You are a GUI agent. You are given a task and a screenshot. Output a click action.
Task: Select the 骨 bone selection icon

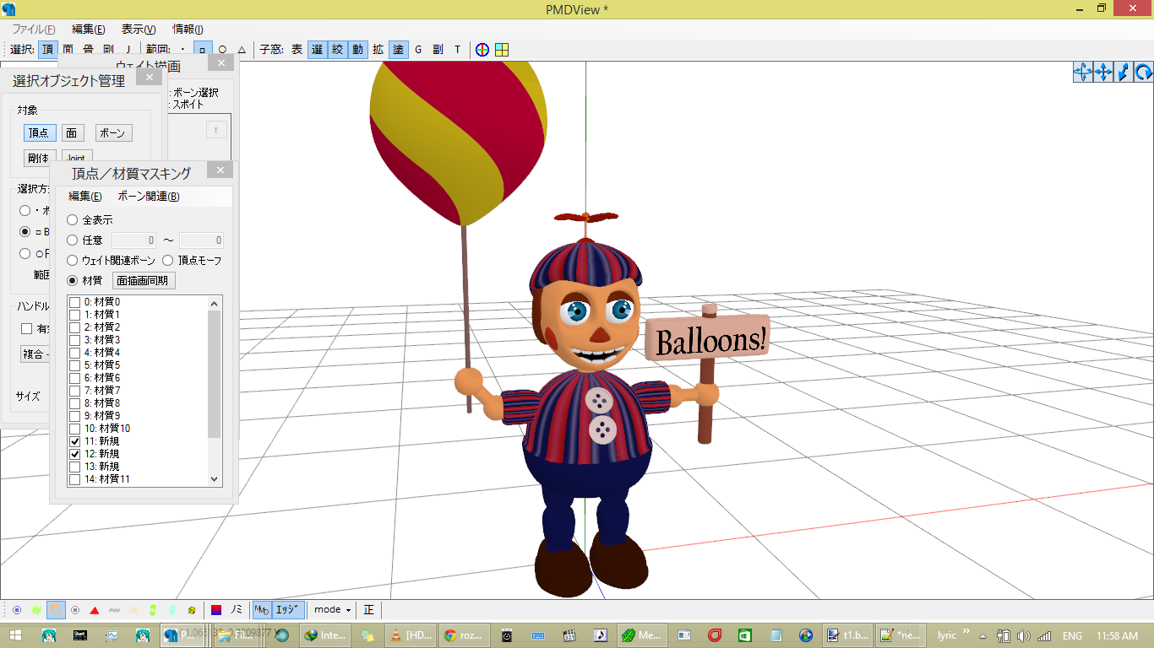tap(88, 50)
